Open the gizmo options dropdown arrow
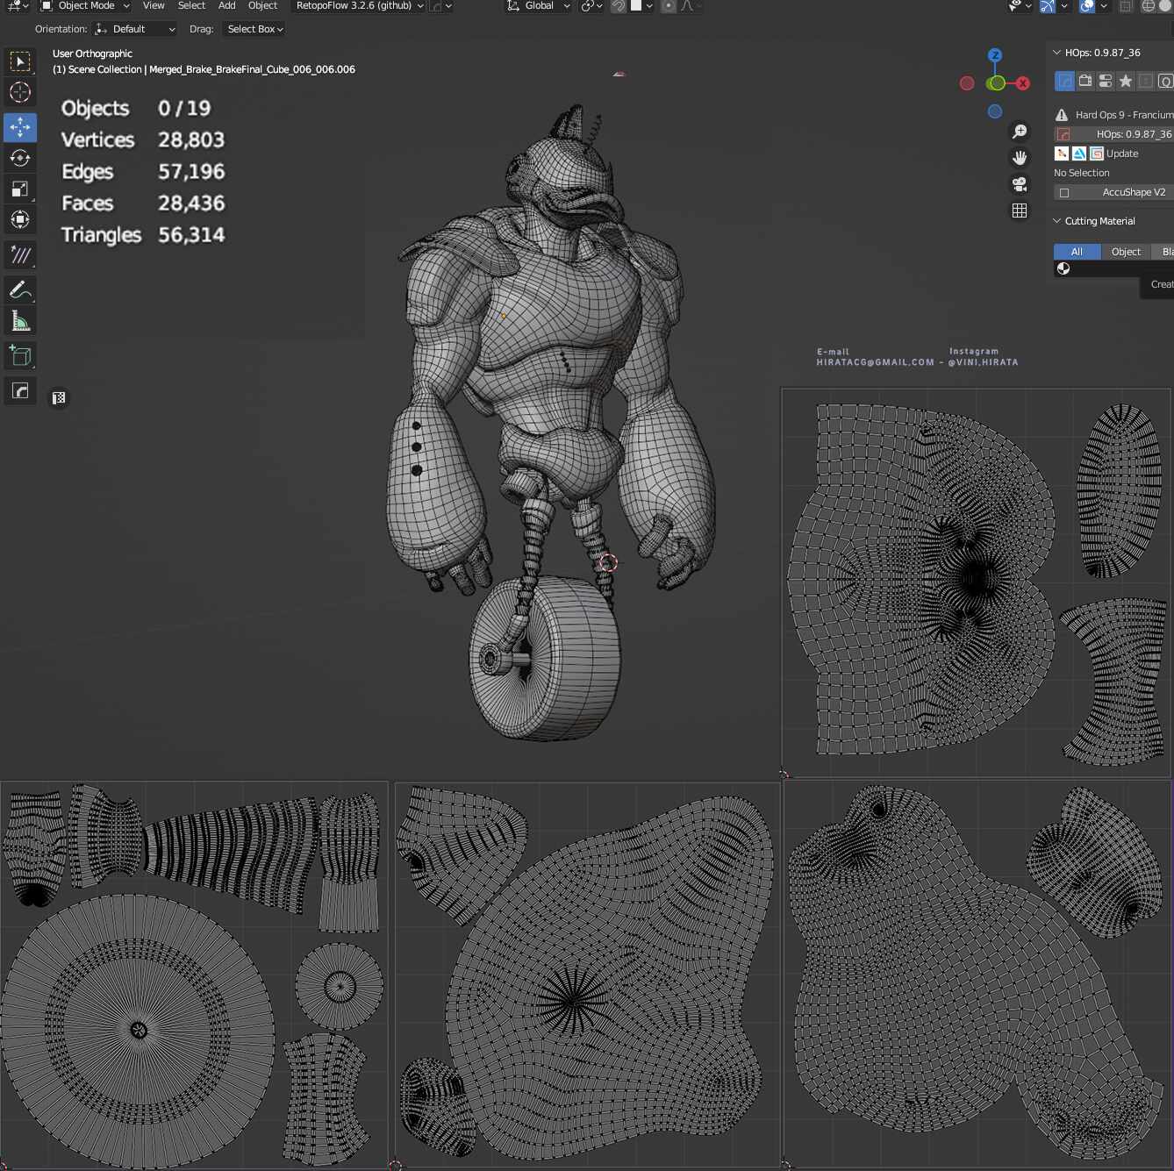The image size is (1174, 1171). point(1063,5)
